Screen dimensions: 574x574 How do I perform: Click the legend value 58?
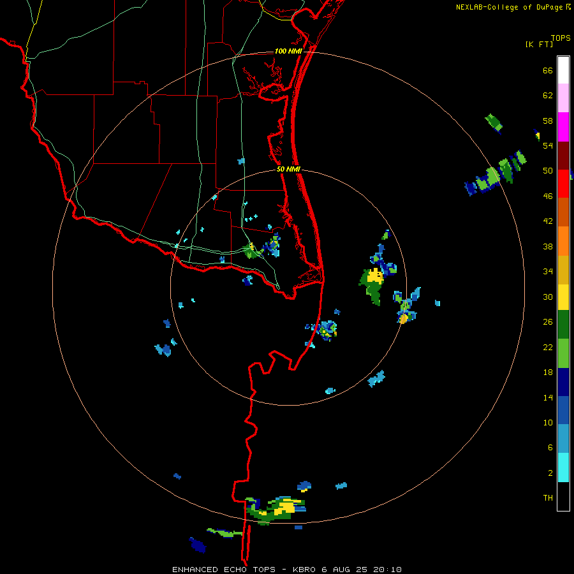tap(548, 121)
